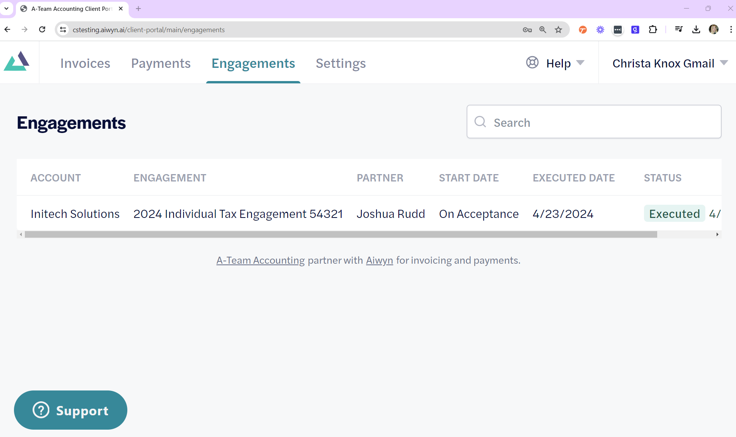
Task: Sort by the START DATE column header
Action: [x=469, y=178]
